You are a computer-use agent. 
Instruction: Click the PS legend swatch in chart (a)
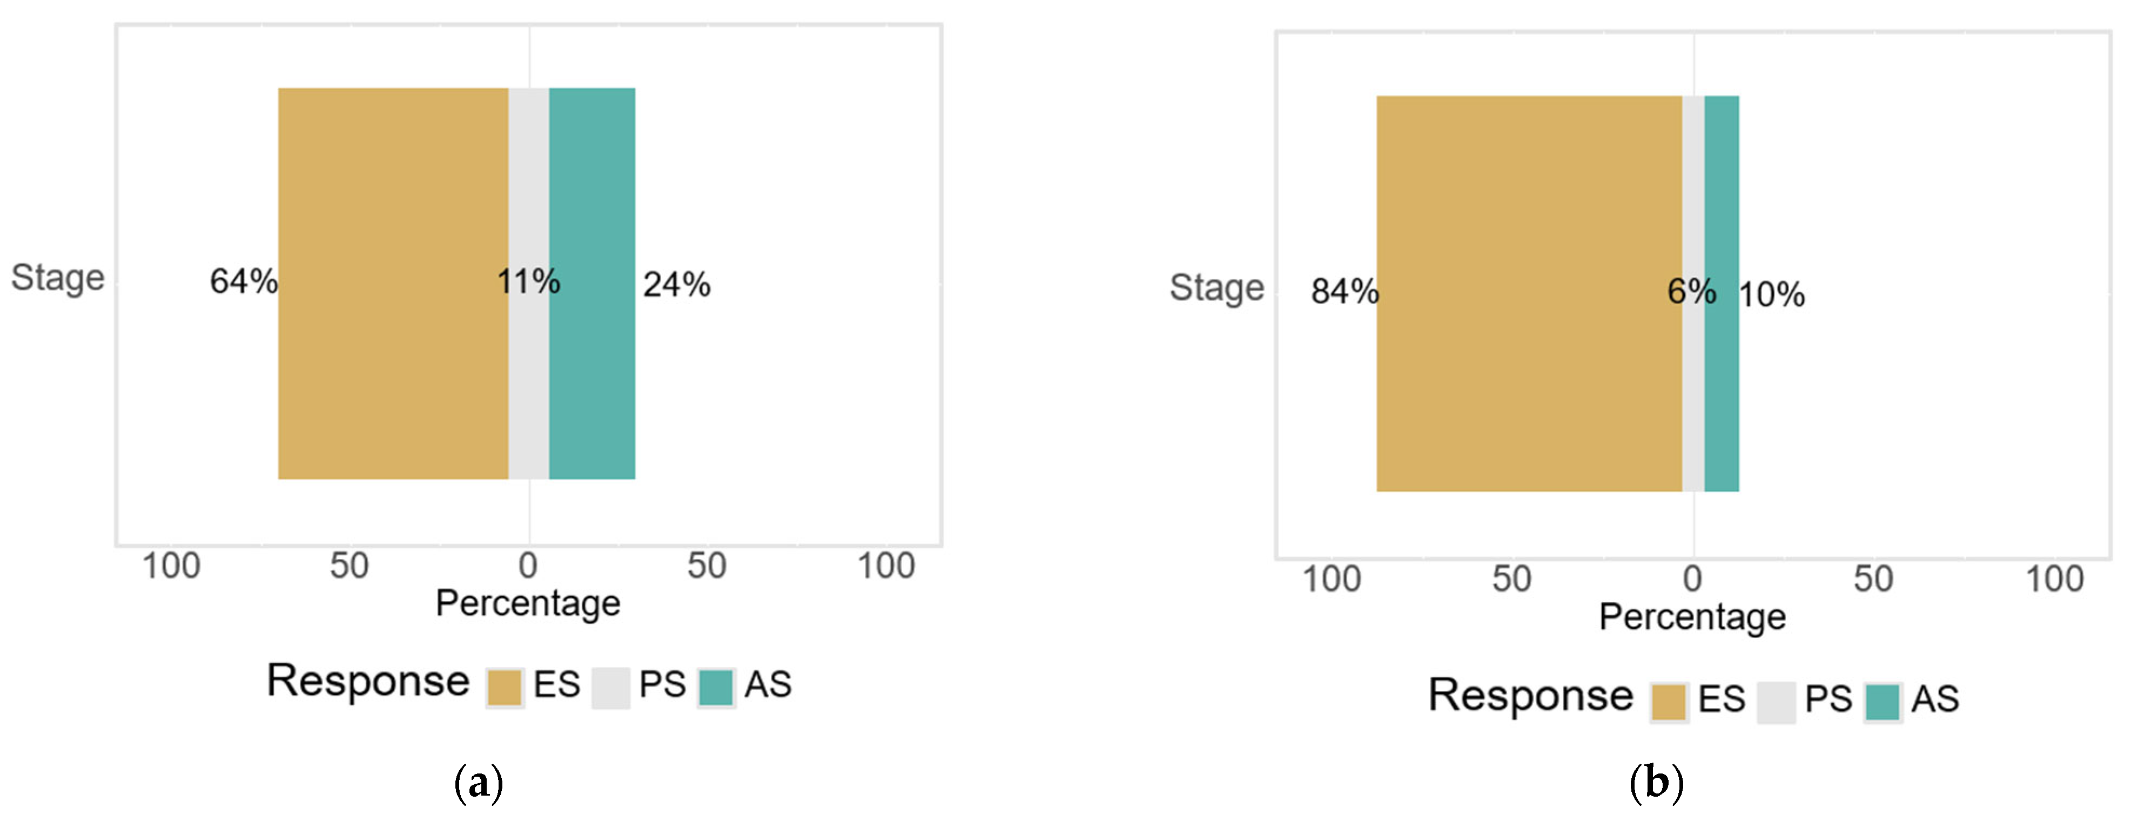pos(610,687)
